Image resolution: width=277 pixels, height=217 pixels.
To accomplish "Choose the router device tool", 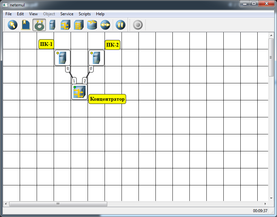I will (92, 25).
